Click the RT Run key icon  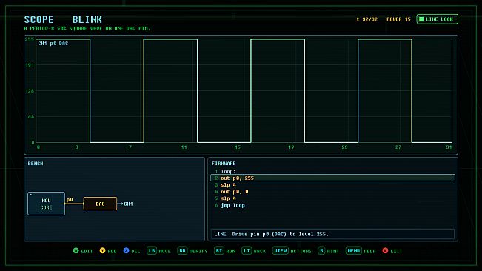(219, 251)
